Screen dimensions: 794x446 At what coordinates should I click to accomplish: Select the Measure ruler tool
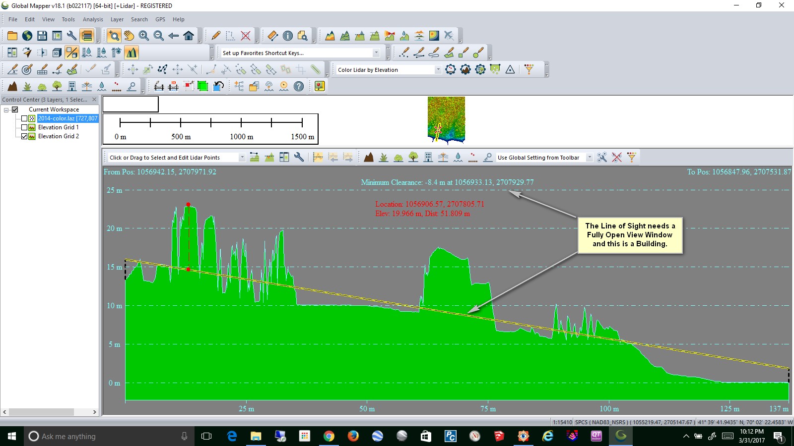pos(273,36)
